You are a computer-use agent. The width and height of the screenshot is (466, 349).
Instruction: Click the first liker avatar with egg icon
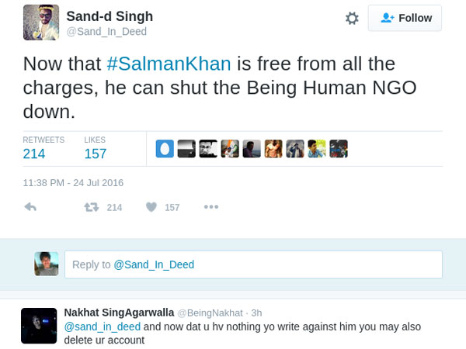click(x=165, y=149)
